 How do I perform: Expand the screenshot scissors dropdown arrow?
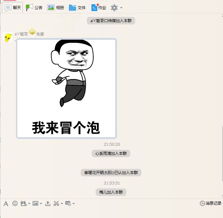click(62, 204)
